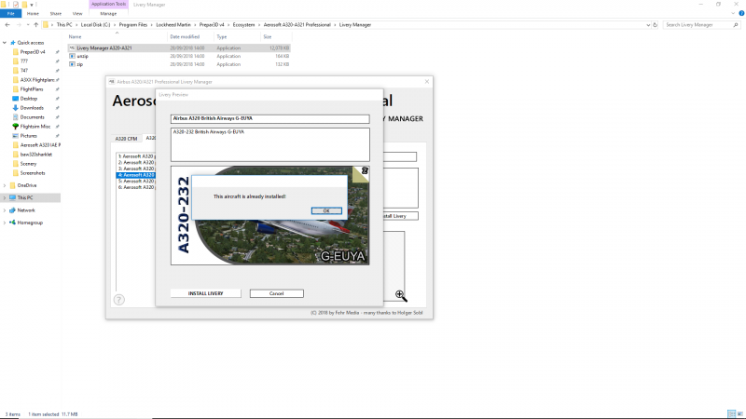Open Downloads in quick access
The image size is (746, 419).
[x=32, y=108]
